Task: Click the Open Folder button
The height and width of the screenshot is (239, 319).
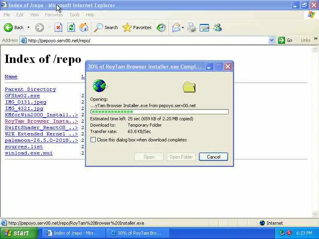Action: coord(181,157)
